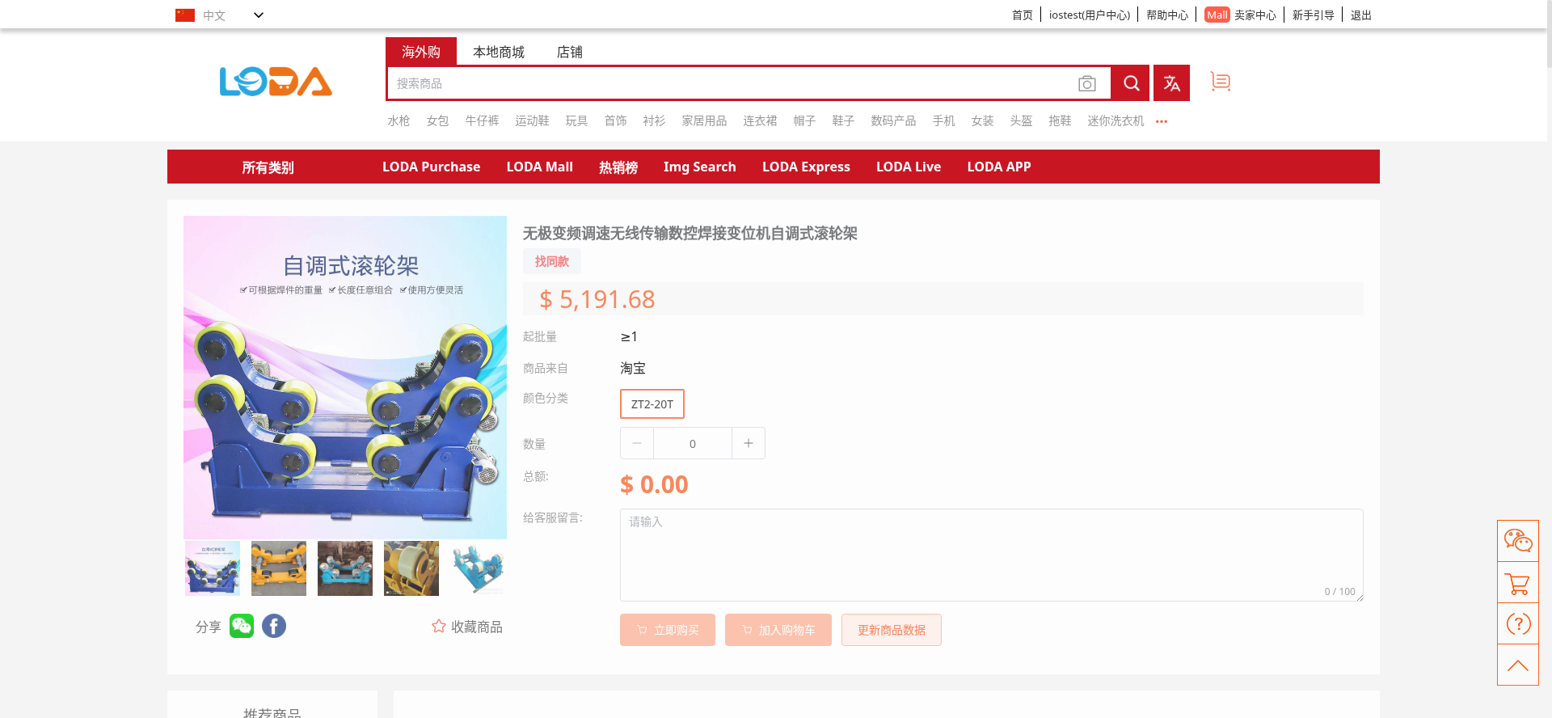1552x718 pixels.
Task: Switch to the 本地商城 search tab
Action: (x=498, y=52)
